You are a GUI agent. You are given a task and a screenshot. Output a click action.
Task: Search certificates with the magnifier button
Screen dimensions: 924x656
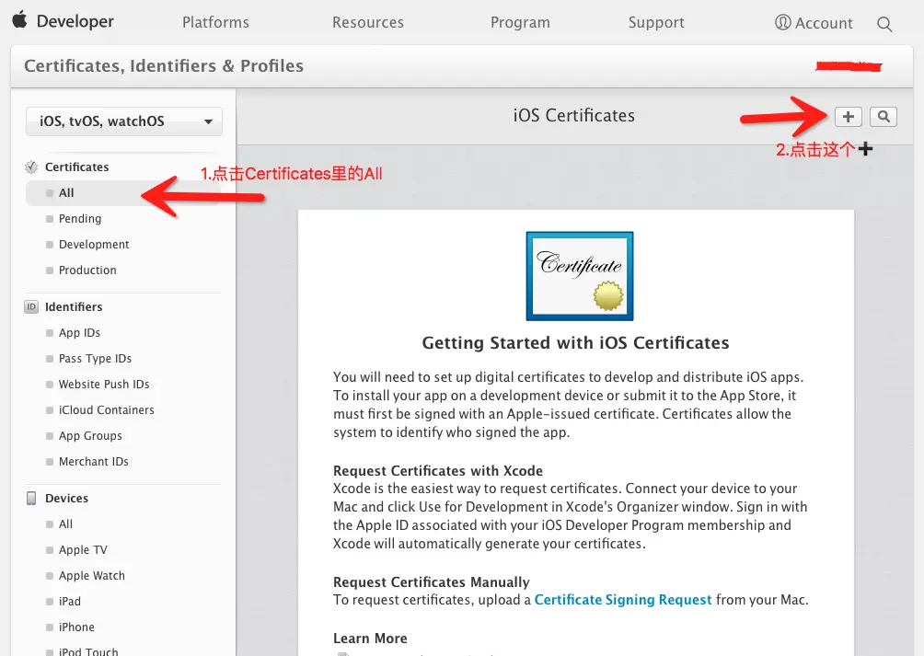point(884,117)
